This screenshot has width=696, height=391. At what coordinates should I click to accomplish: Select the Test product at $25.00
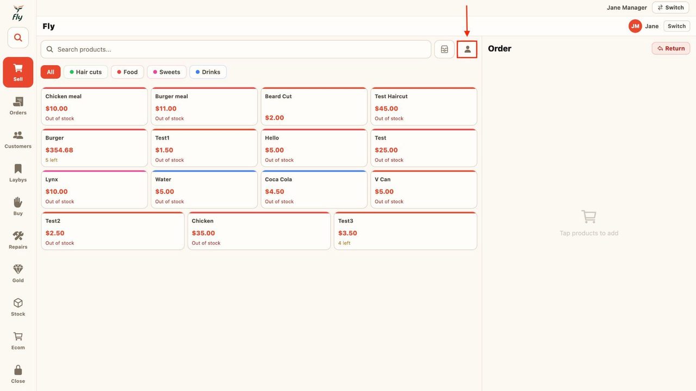(424, 148)
